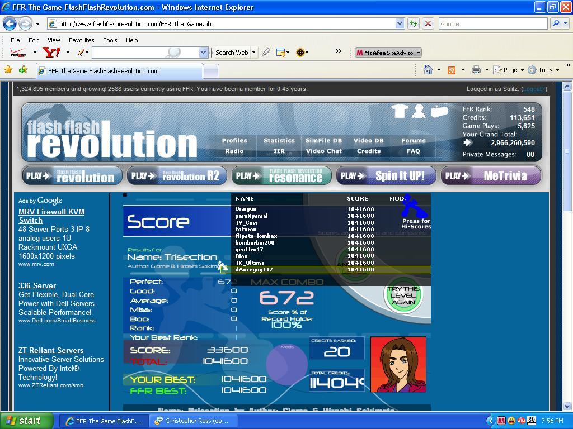Open the Favorites menu
This screenshot has height=429, width=573.
82,40
